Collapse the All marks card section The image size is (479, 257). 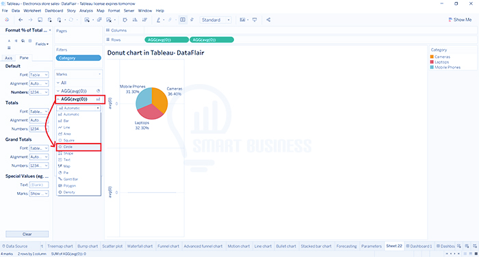[58, 83]
